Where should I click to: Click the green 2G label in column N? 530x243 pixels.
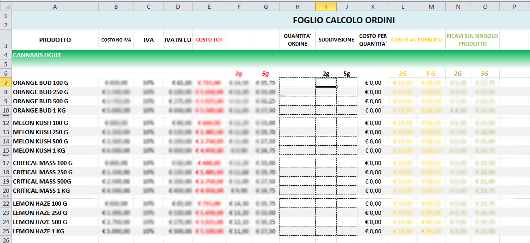coord(458,73)
